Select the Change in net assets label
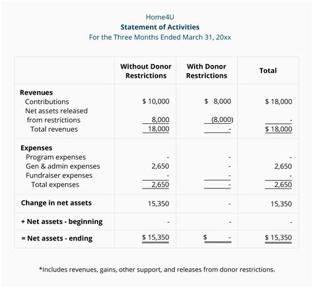 pos(56,202)
